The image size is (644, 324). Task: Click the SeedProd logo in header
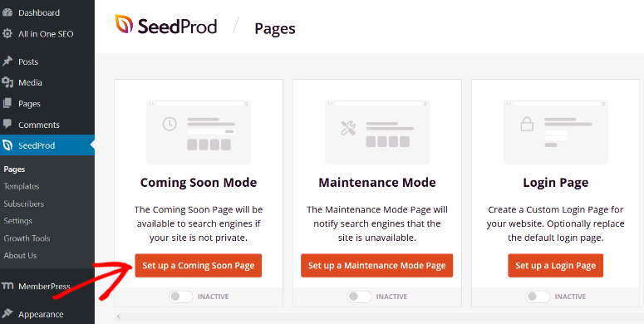(166, 26)
